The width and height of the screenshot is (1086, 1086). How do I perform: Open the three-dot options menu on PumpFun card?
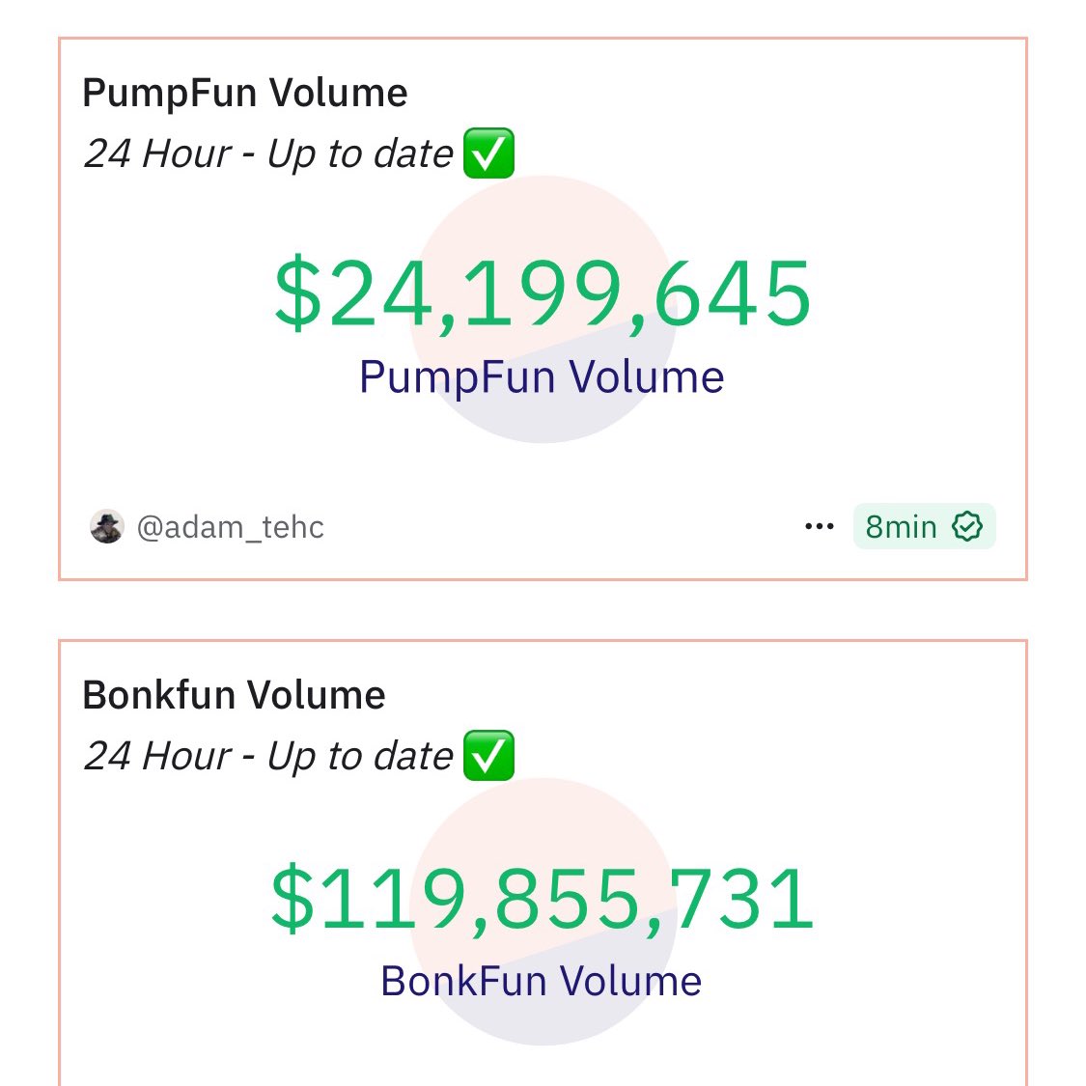818,526
